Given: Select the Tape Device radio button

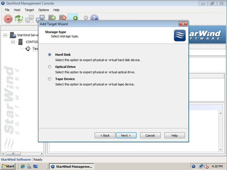Looking at the screenshot, I should (x=50, y=79).
